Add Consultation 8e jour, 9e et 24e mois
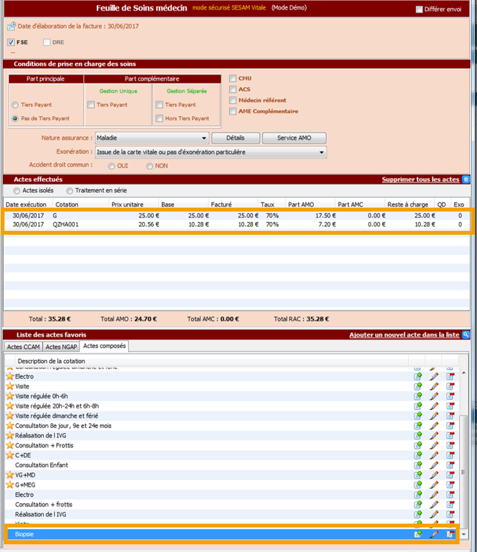The image size is (477, 552). pos(418,426)
